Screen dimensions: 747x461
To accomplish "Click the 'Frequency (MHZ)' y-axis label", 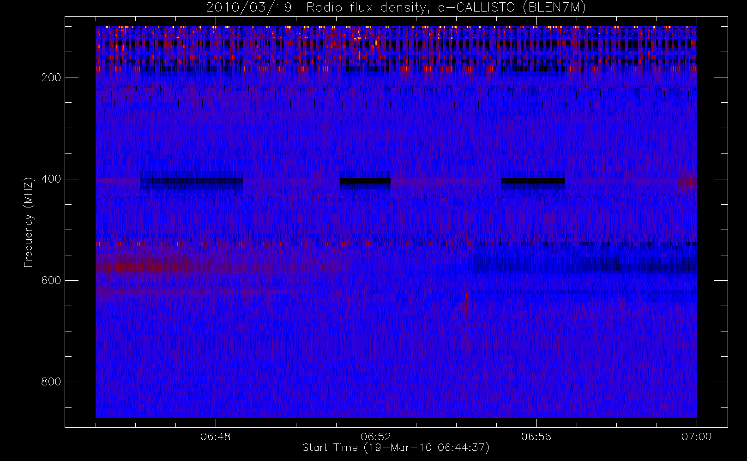I will tap(29, 222).
